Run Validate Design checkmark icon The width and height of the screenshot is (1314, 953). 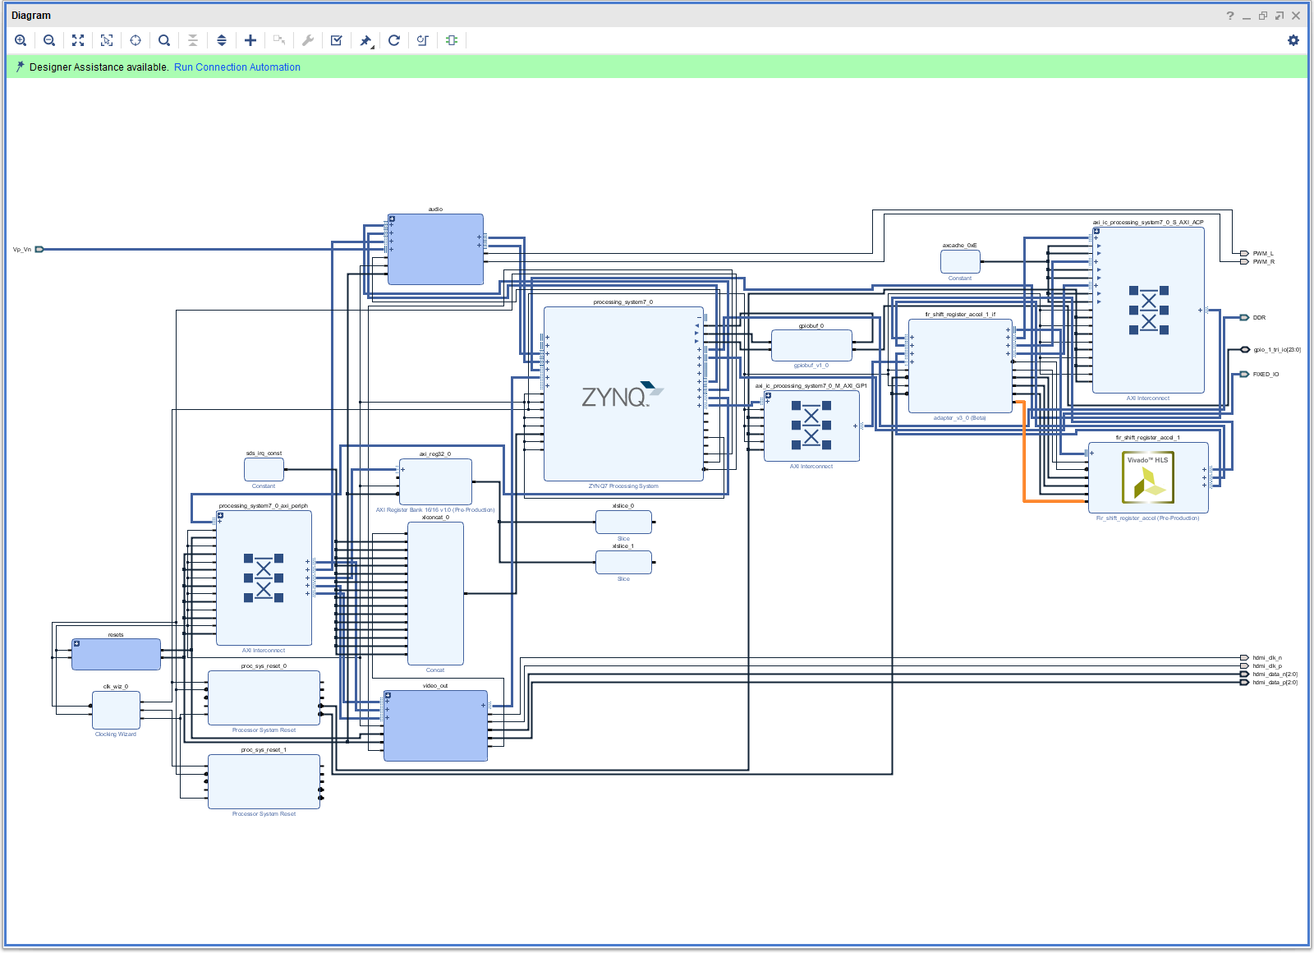[337, 40]
